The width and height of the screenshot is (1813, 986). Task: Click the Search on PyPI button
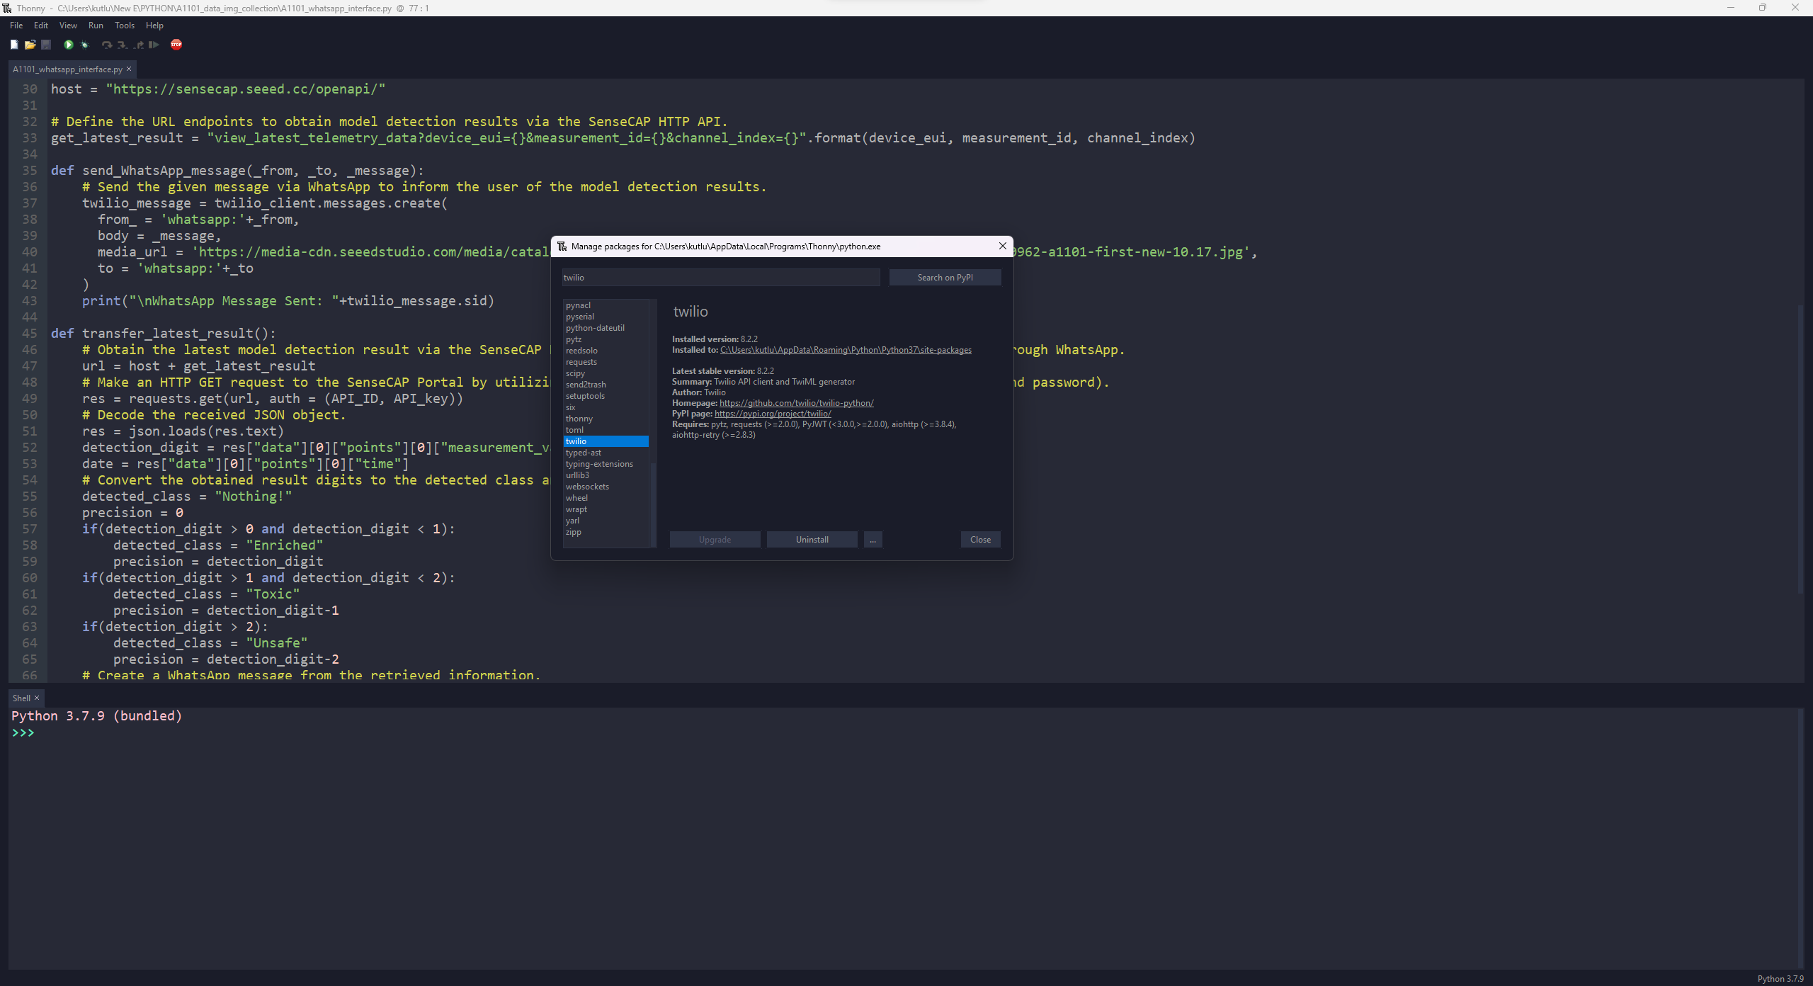[x=945, y=277]
